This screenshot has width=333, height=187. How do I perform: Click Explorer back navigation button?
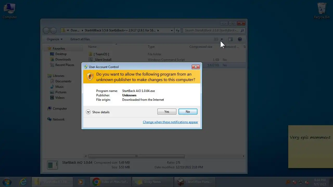coord(46,30)
